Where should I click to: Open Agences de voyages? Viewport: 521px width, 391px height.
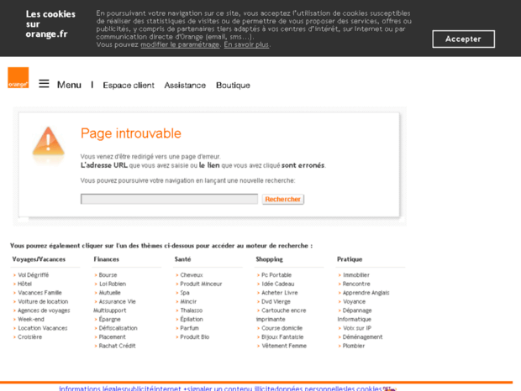pyautogui.click(x=44, y=310)
